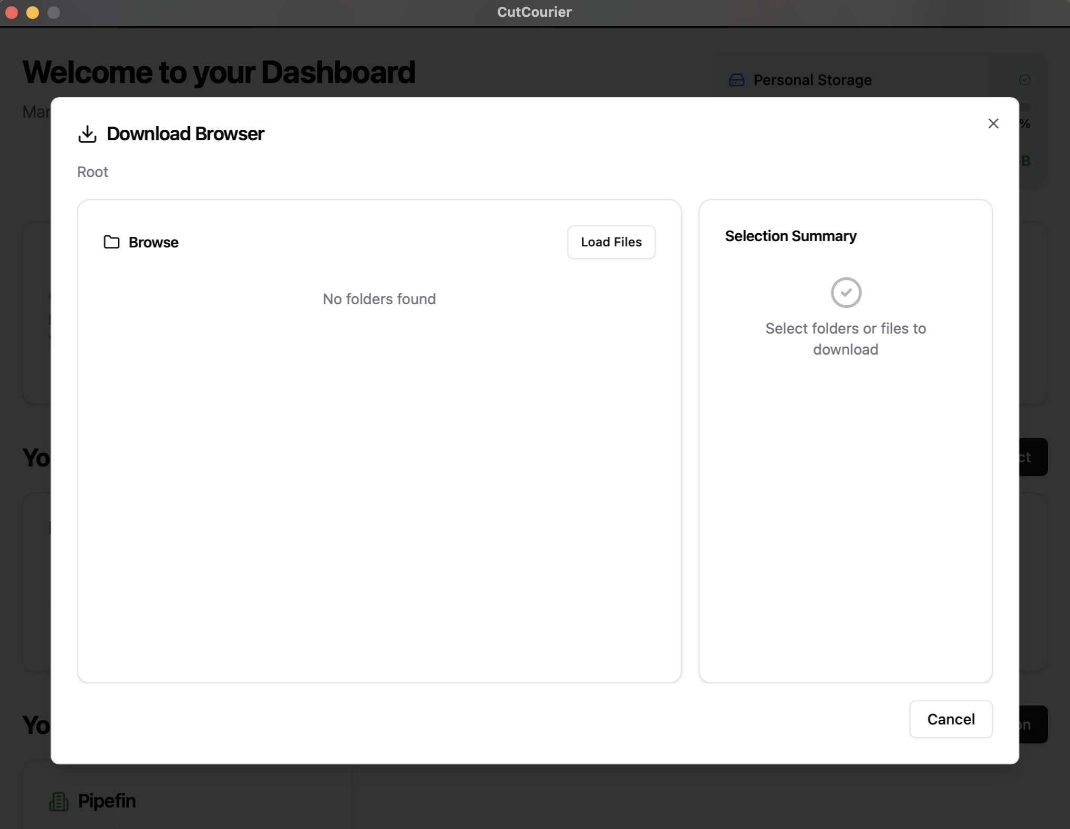Click the CutCourier title bar text
This screenshot has width=1070, height=829.
[534, 12]
